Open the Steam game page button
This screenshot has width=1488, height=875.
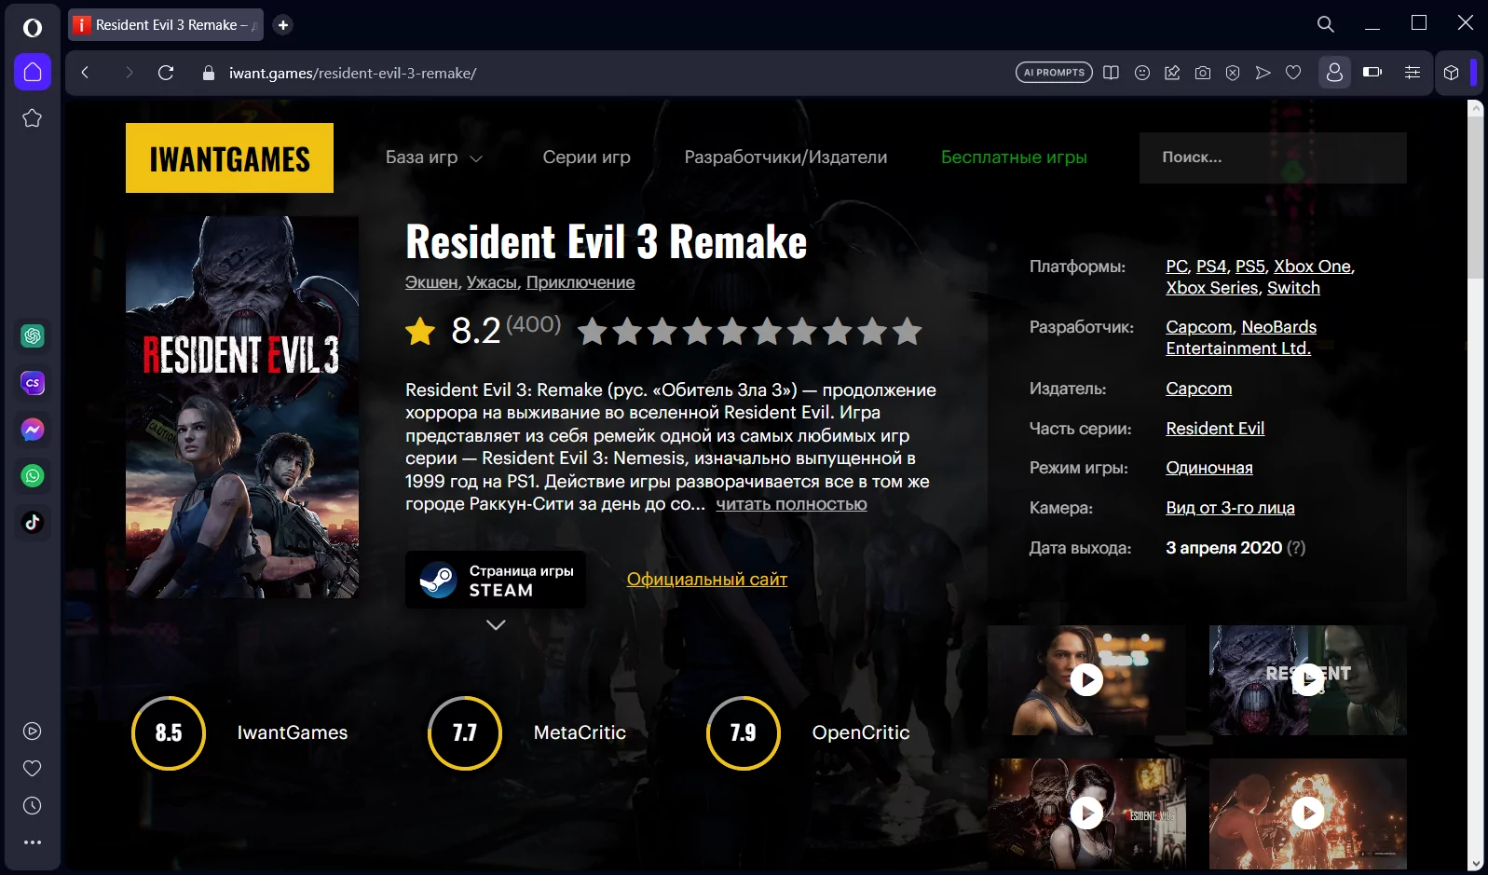tap(496, 580)
